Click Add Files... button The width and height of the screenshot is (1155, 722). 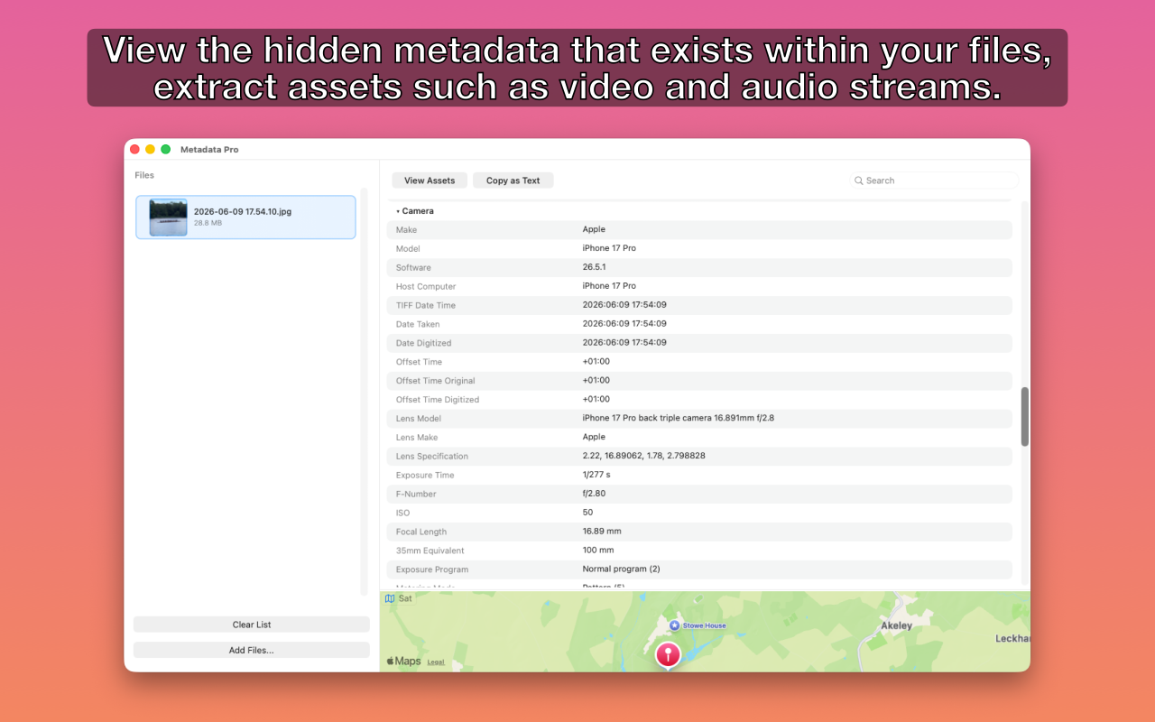(252, 650)
